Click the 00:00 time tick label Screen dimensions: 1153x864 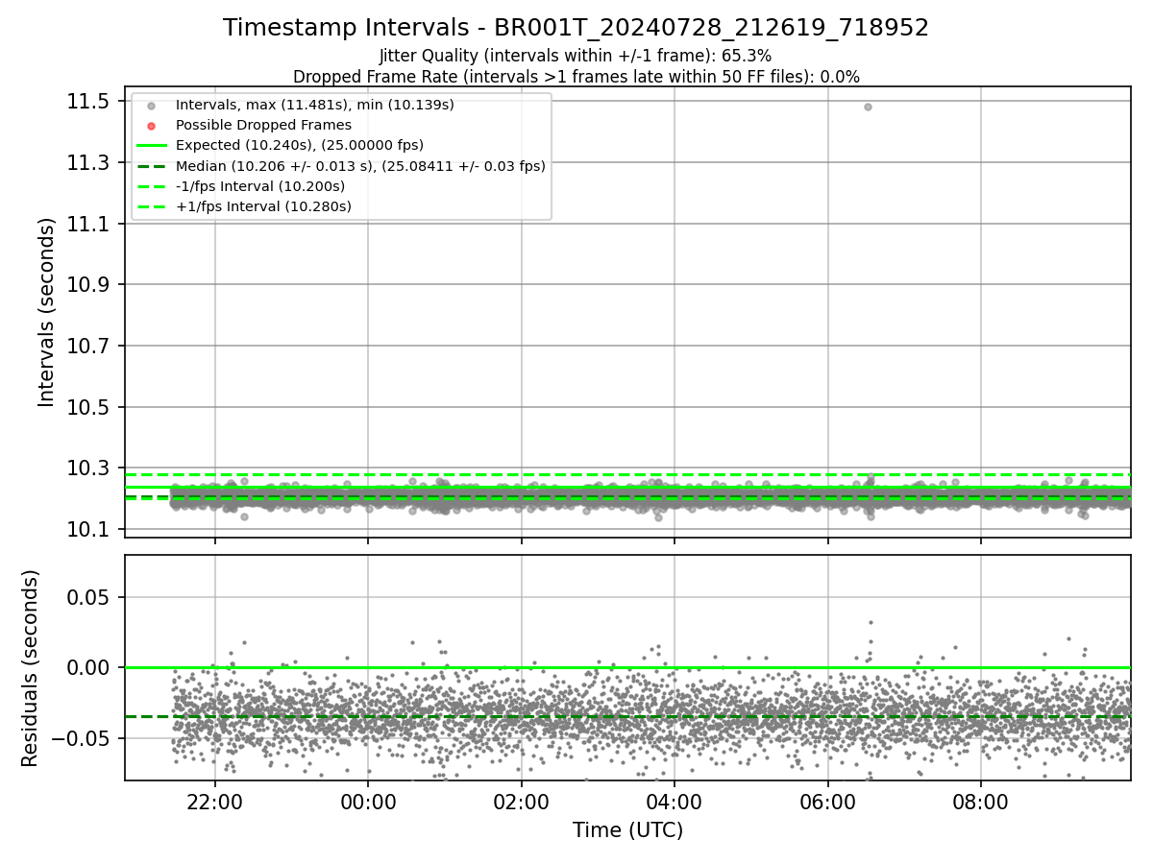368,803
